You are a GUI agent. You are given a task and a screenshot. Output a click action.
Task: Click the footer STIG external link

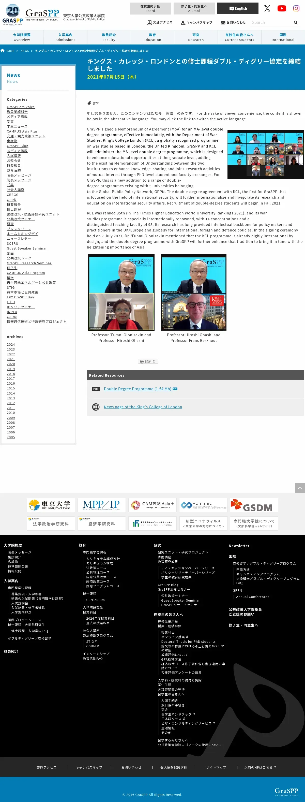click(92, 641)
